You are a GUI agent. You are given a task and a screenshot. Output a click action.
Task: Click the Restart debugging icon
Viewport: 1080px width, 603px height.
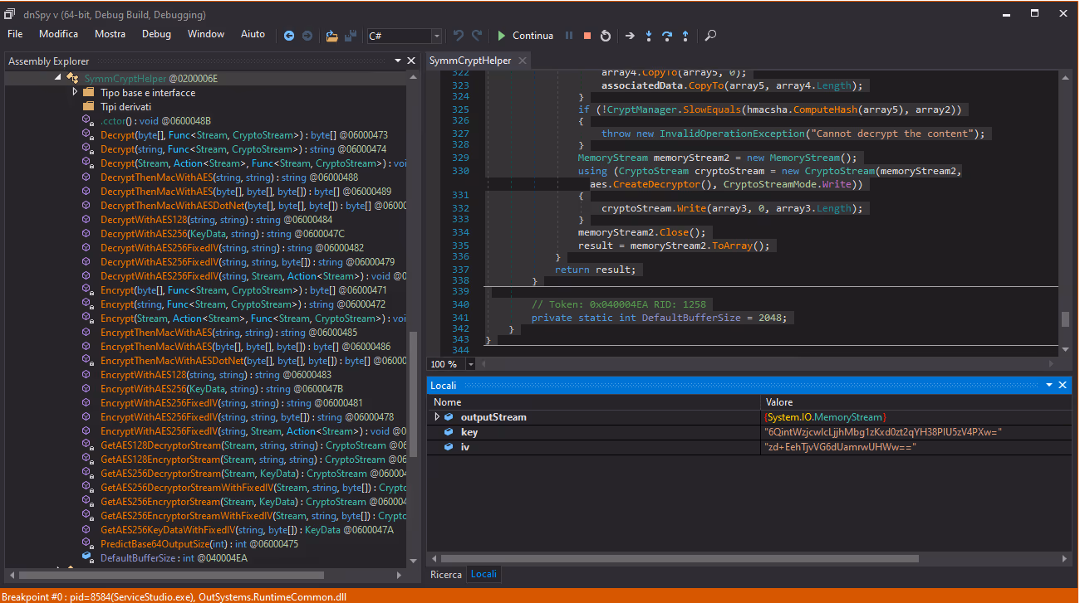(x=606, y=36)
